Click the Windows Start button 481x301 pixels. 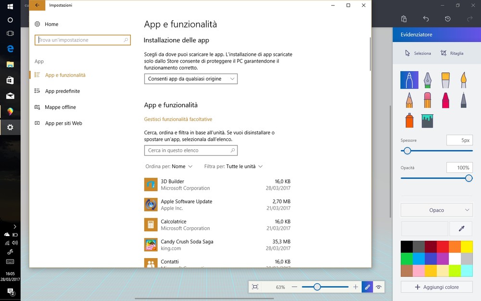click(10, 6)
